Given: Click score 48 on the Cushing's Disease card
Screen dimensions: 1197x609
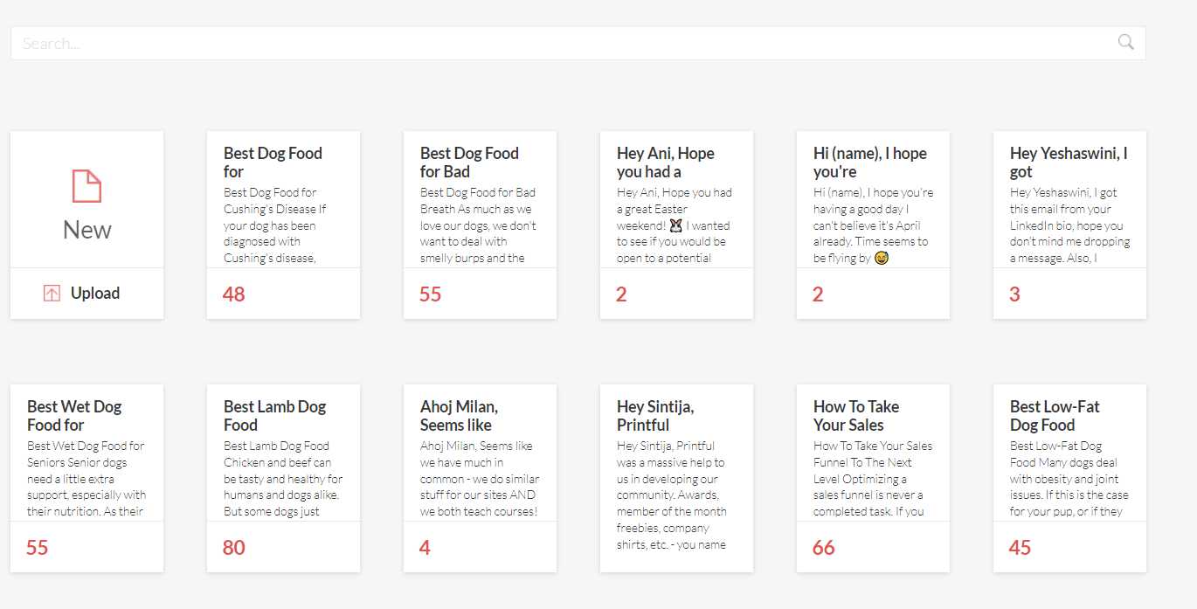Looking at the screenshot, I should point(234,294).
